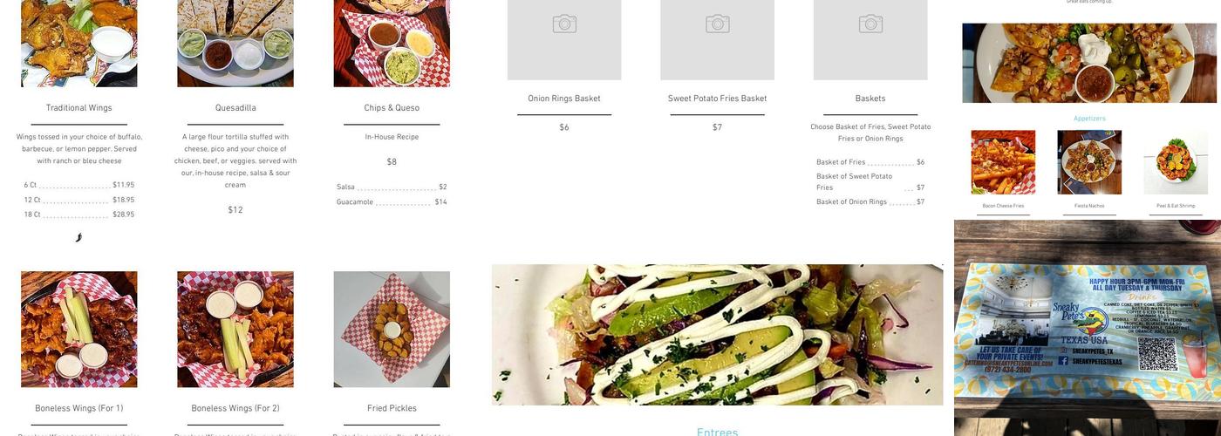1221x436 pixels.
Task: Click the Sneaky Pete's placemat photo
Action: (1088, 328)
